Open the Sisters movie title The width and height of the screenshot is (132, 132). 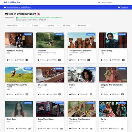click(72, 85)
